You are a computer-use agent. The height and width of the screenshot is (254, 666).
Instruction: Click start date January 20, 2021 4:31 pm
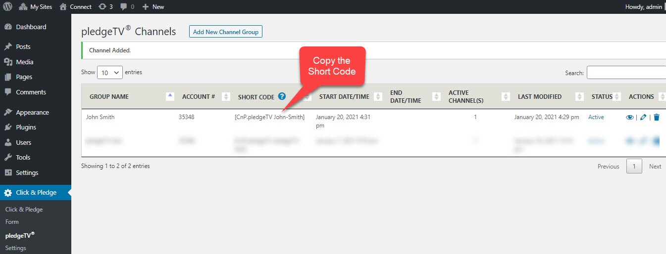point(343,122)
